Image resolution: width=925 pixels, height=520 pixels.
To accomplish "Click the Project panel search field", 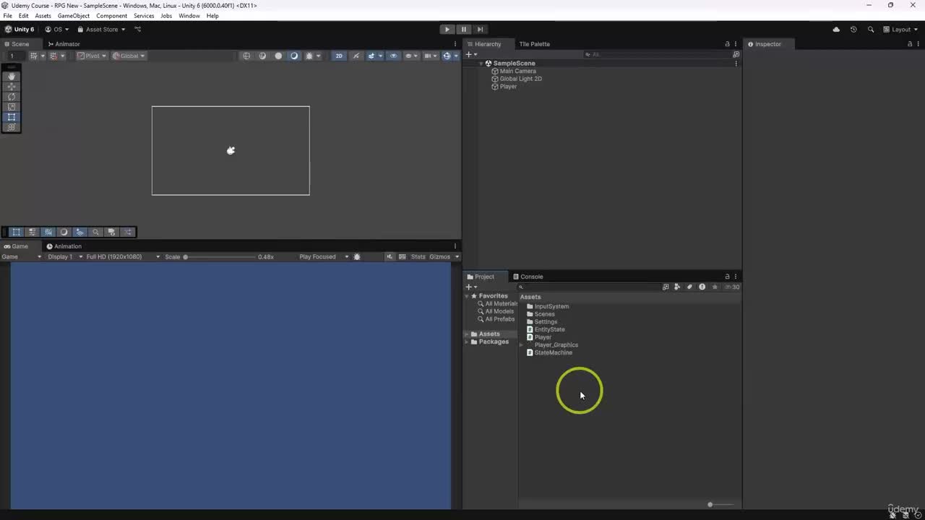I will (588, 287).
